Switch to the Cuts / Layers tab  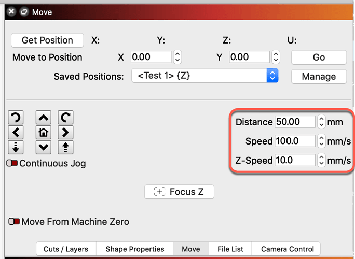66,249
